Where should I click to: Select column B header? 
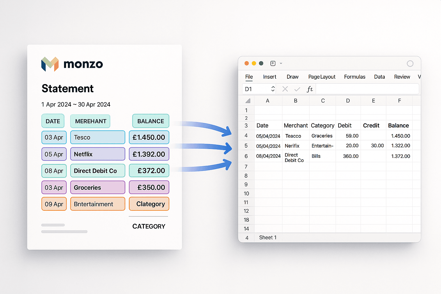click(296, 101)
